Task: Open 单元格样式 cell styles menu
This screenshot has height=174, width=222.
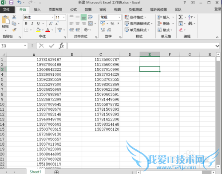Action: pyautogui.click(x=137, y=30)
